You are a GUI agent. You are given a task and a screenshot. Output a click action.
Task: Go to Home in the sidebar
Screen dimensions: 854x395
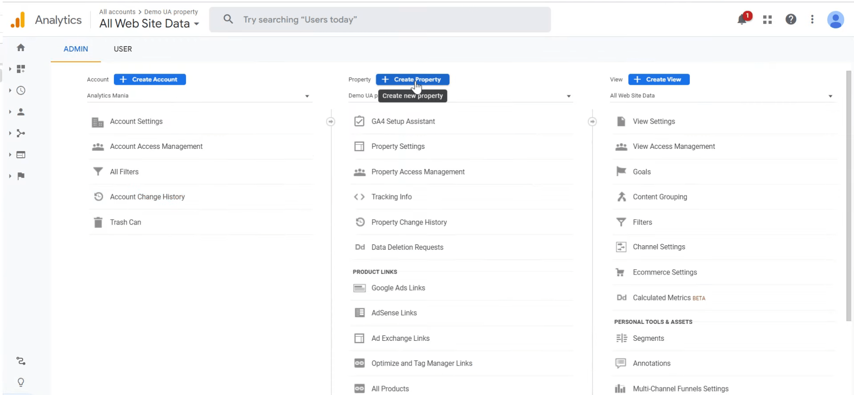tap(21, 48)
